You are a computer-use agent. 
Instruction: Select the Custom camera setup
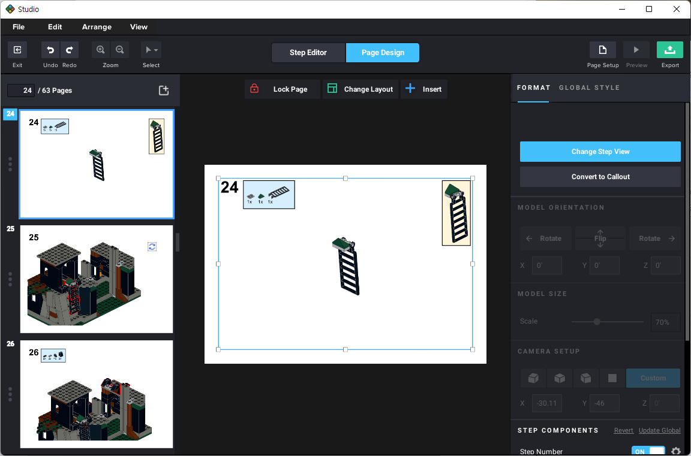[653, 378]
